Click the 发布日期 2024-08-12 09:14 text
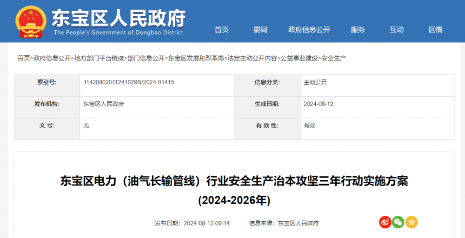465x238 pixels. (x=192, y=223)
